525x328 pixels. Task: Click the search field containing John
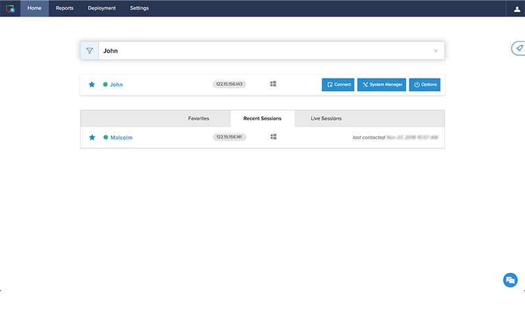[x=262, y=51]
